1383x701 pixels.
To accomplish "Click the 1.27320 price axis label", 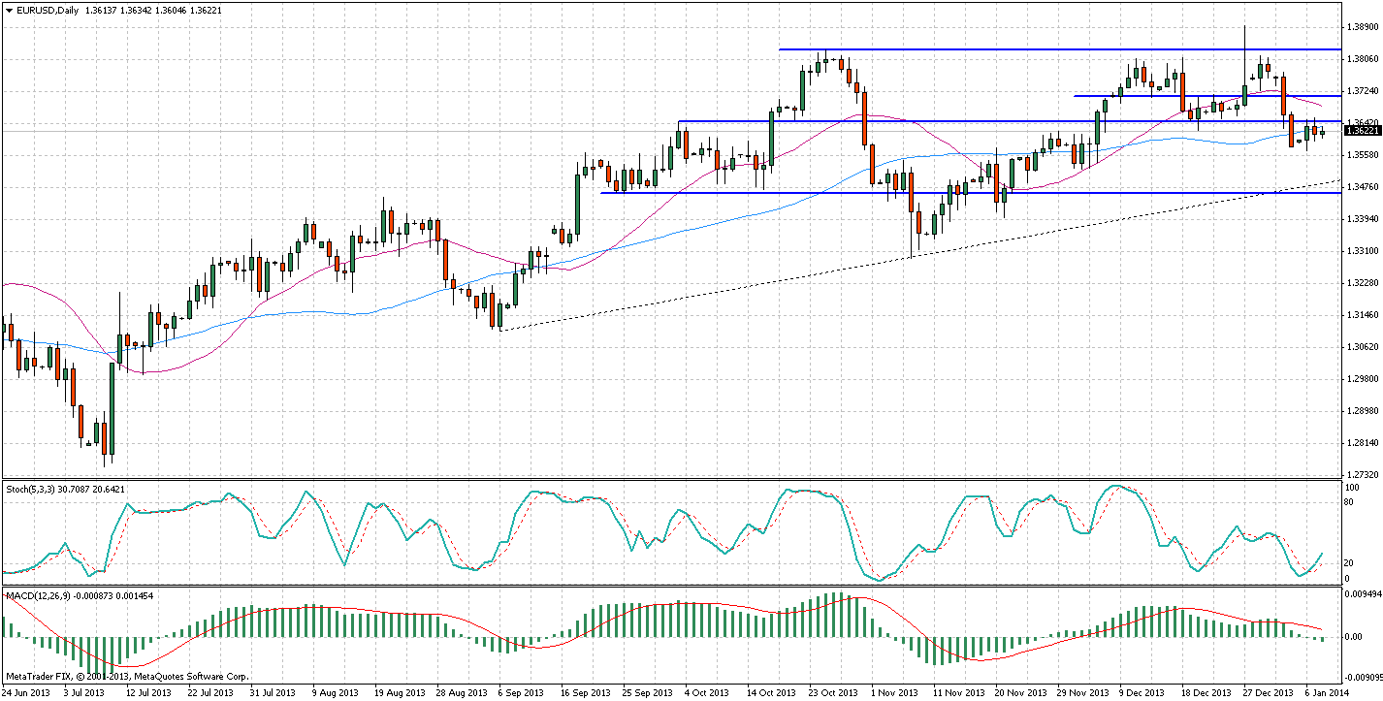I will [x=1364, y=475].
